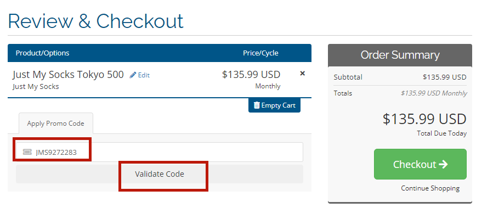Click the trash icon on Empty Cart
The width and height of the screenshot is (493, 213).
257,105
